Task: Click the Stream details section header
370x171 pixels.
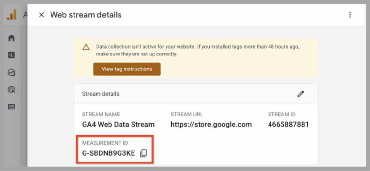Action: [x=196, y=94]
